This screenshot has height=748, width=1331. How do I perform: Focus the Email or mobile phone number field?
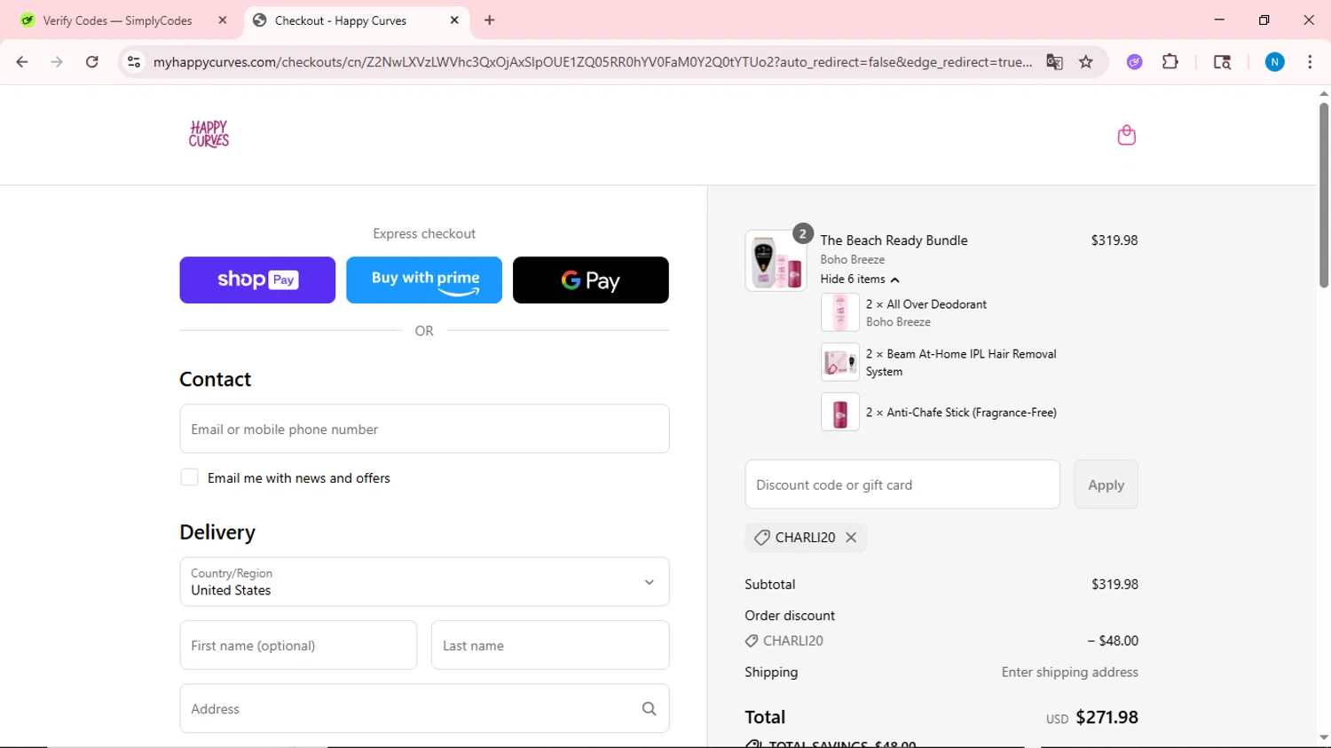(424, 429)
